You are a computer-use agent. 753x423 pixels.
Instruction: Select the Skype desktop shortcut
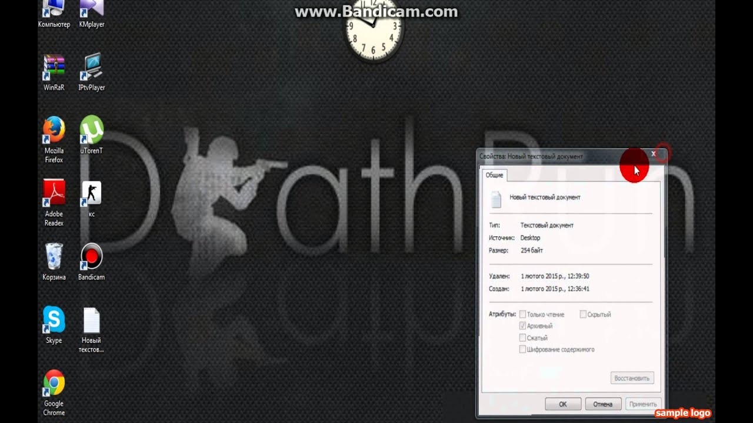coord(54,325)
